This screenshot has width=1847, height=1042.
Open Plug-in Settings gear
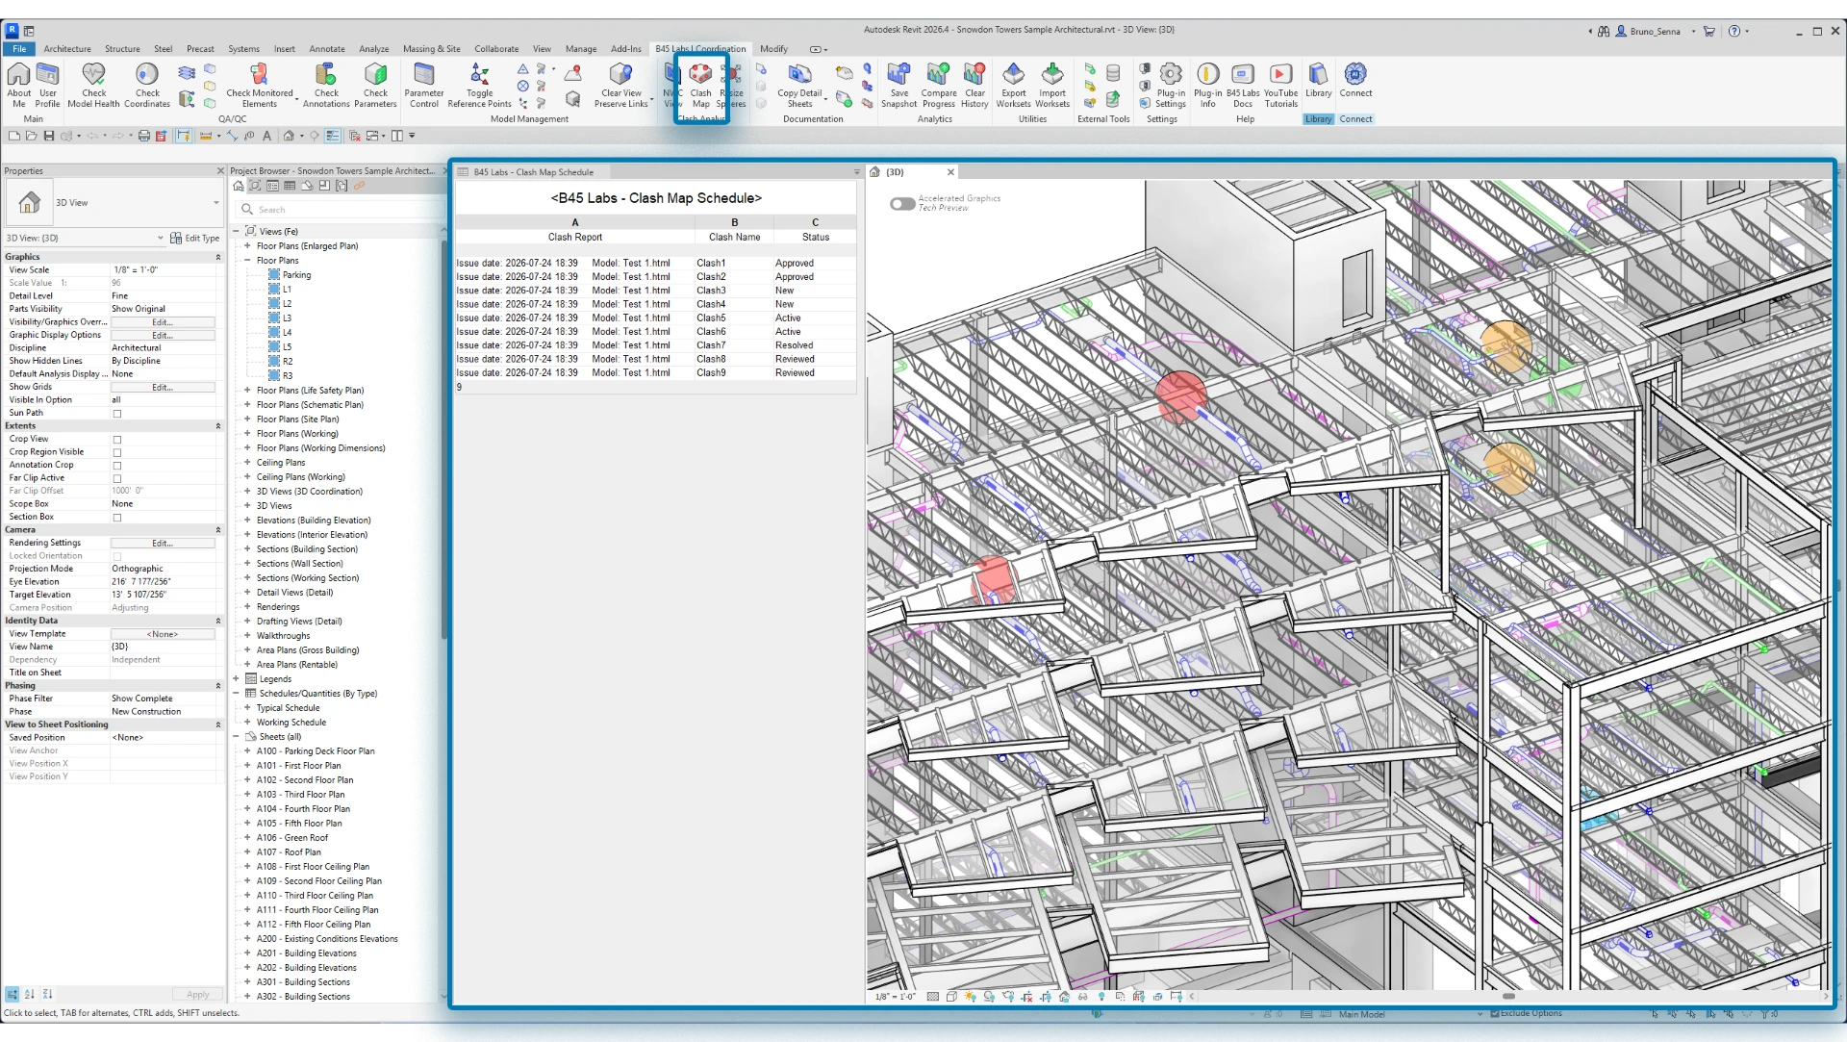1171,85
